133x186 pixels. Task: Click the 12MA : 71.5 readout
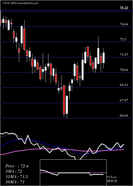tap(16, 176)
